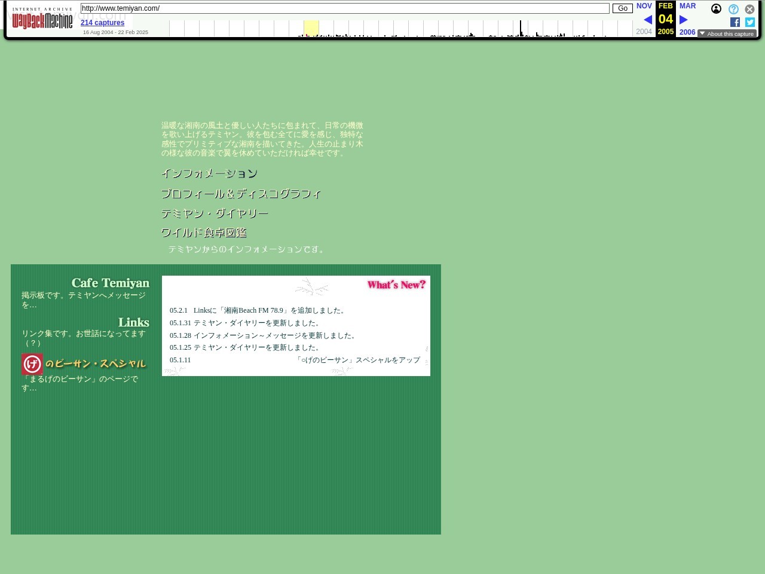This screenshot has height=574, width=765.
Task: Open the user account icon
Action: tap(716, 9)
